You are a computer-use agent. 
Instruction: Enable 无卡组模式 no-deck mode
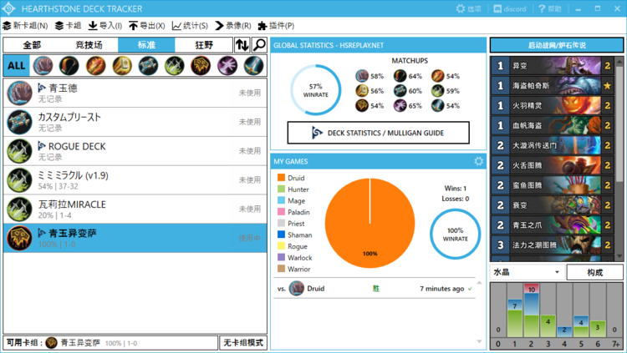(243, 343)
